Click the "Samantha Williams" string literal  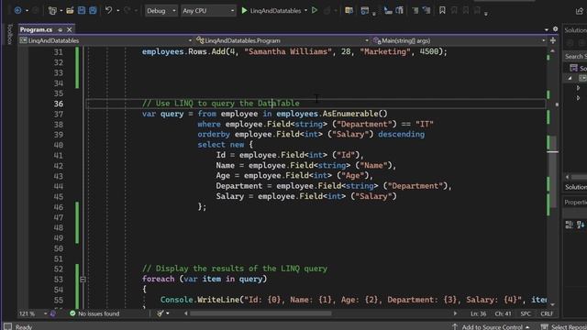pyautogui.click(x=288, y=51)
